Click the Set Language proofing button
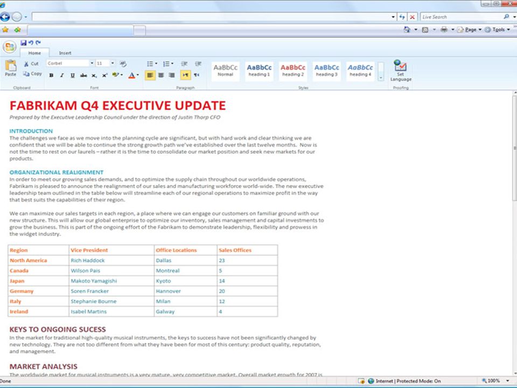 click(x=401, y=71)
